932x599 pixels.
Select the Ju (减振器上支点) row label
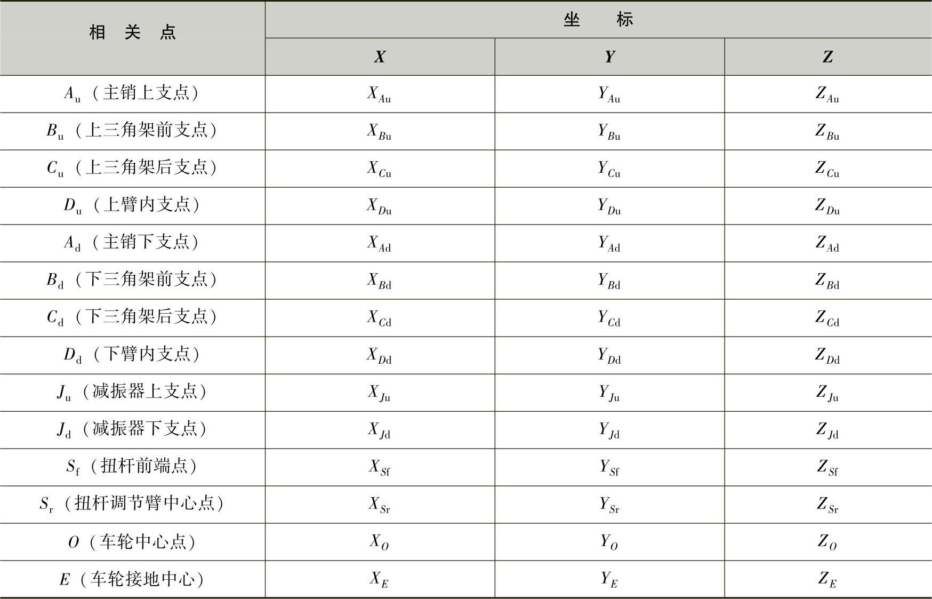pyautogui.click(x=132, y=393)
